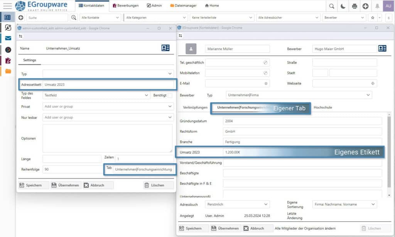This screenshot has height=237, width=395.
Task: Open the mail app in sidebar
Action: point(8,38)
